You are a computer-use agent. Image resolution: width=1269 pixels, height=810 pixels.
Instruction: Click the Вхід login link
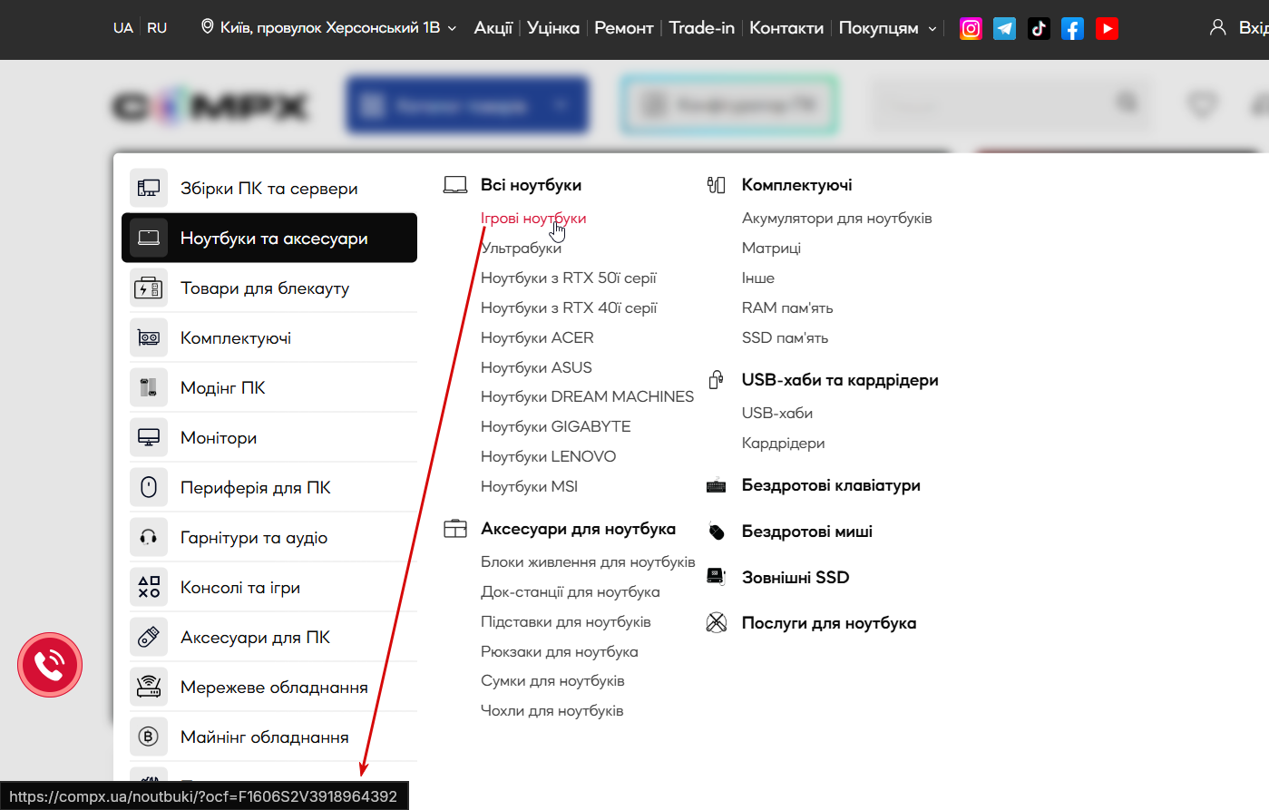[x=1253, y=28]
